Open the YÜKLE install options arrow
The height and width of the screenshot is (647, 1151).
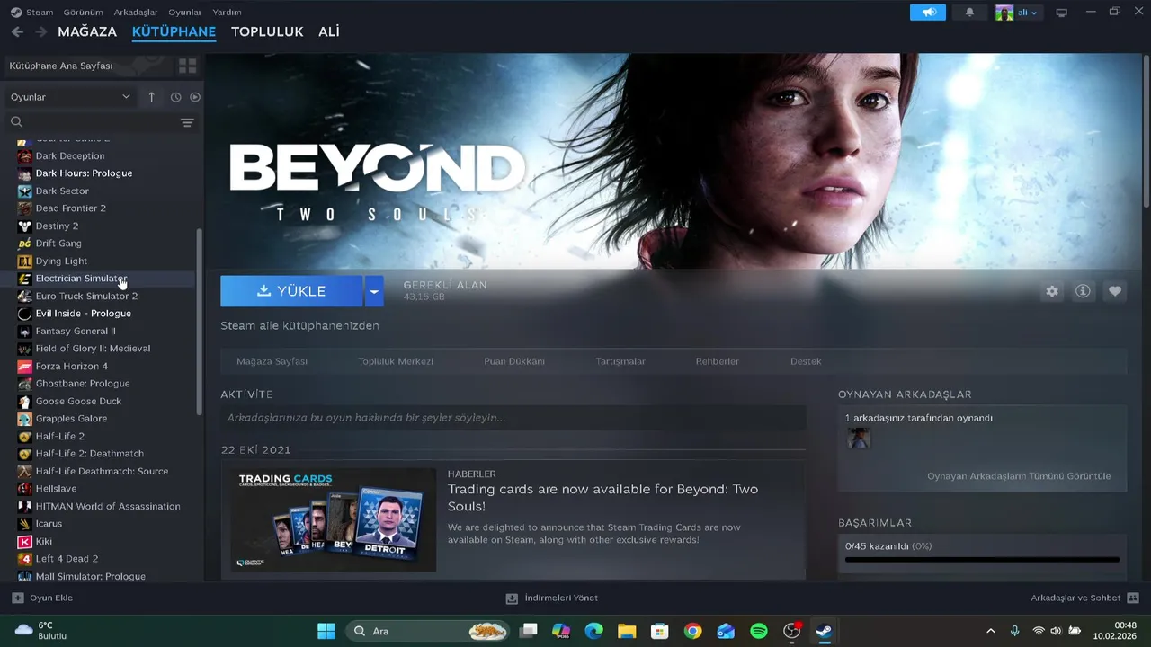coord(374,291)
